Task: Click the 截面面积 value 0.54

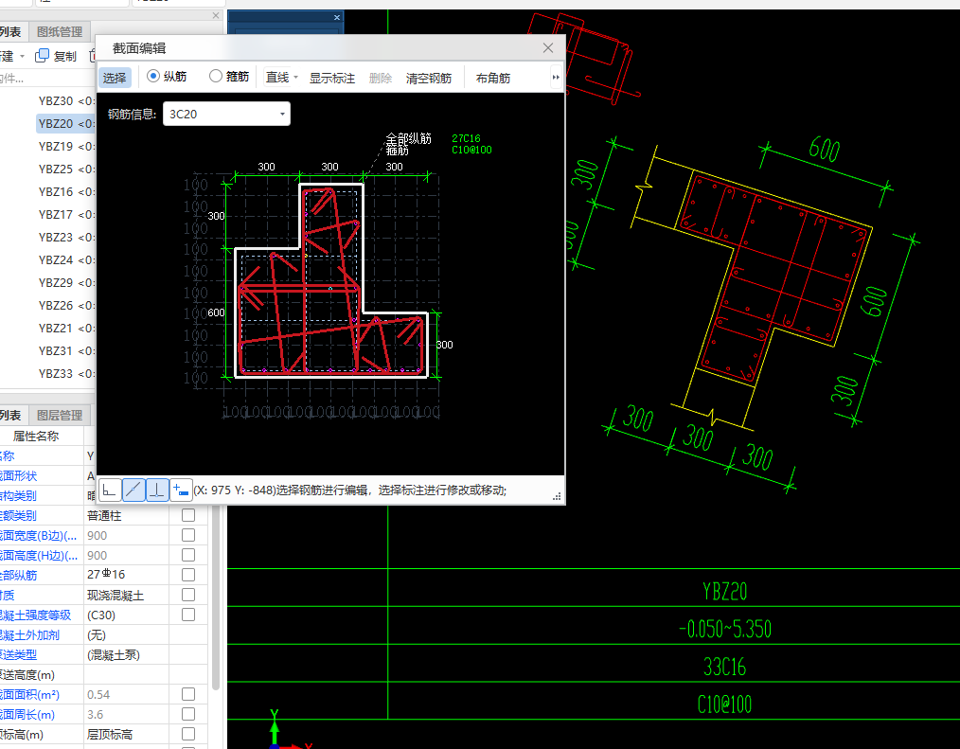Action: 127,694
